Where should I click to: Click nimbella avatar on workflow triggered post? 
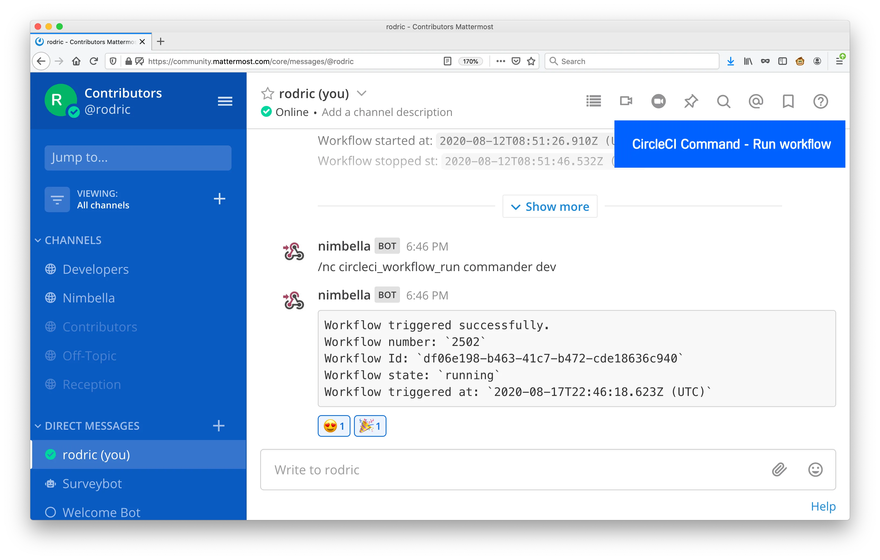(294, 300)
